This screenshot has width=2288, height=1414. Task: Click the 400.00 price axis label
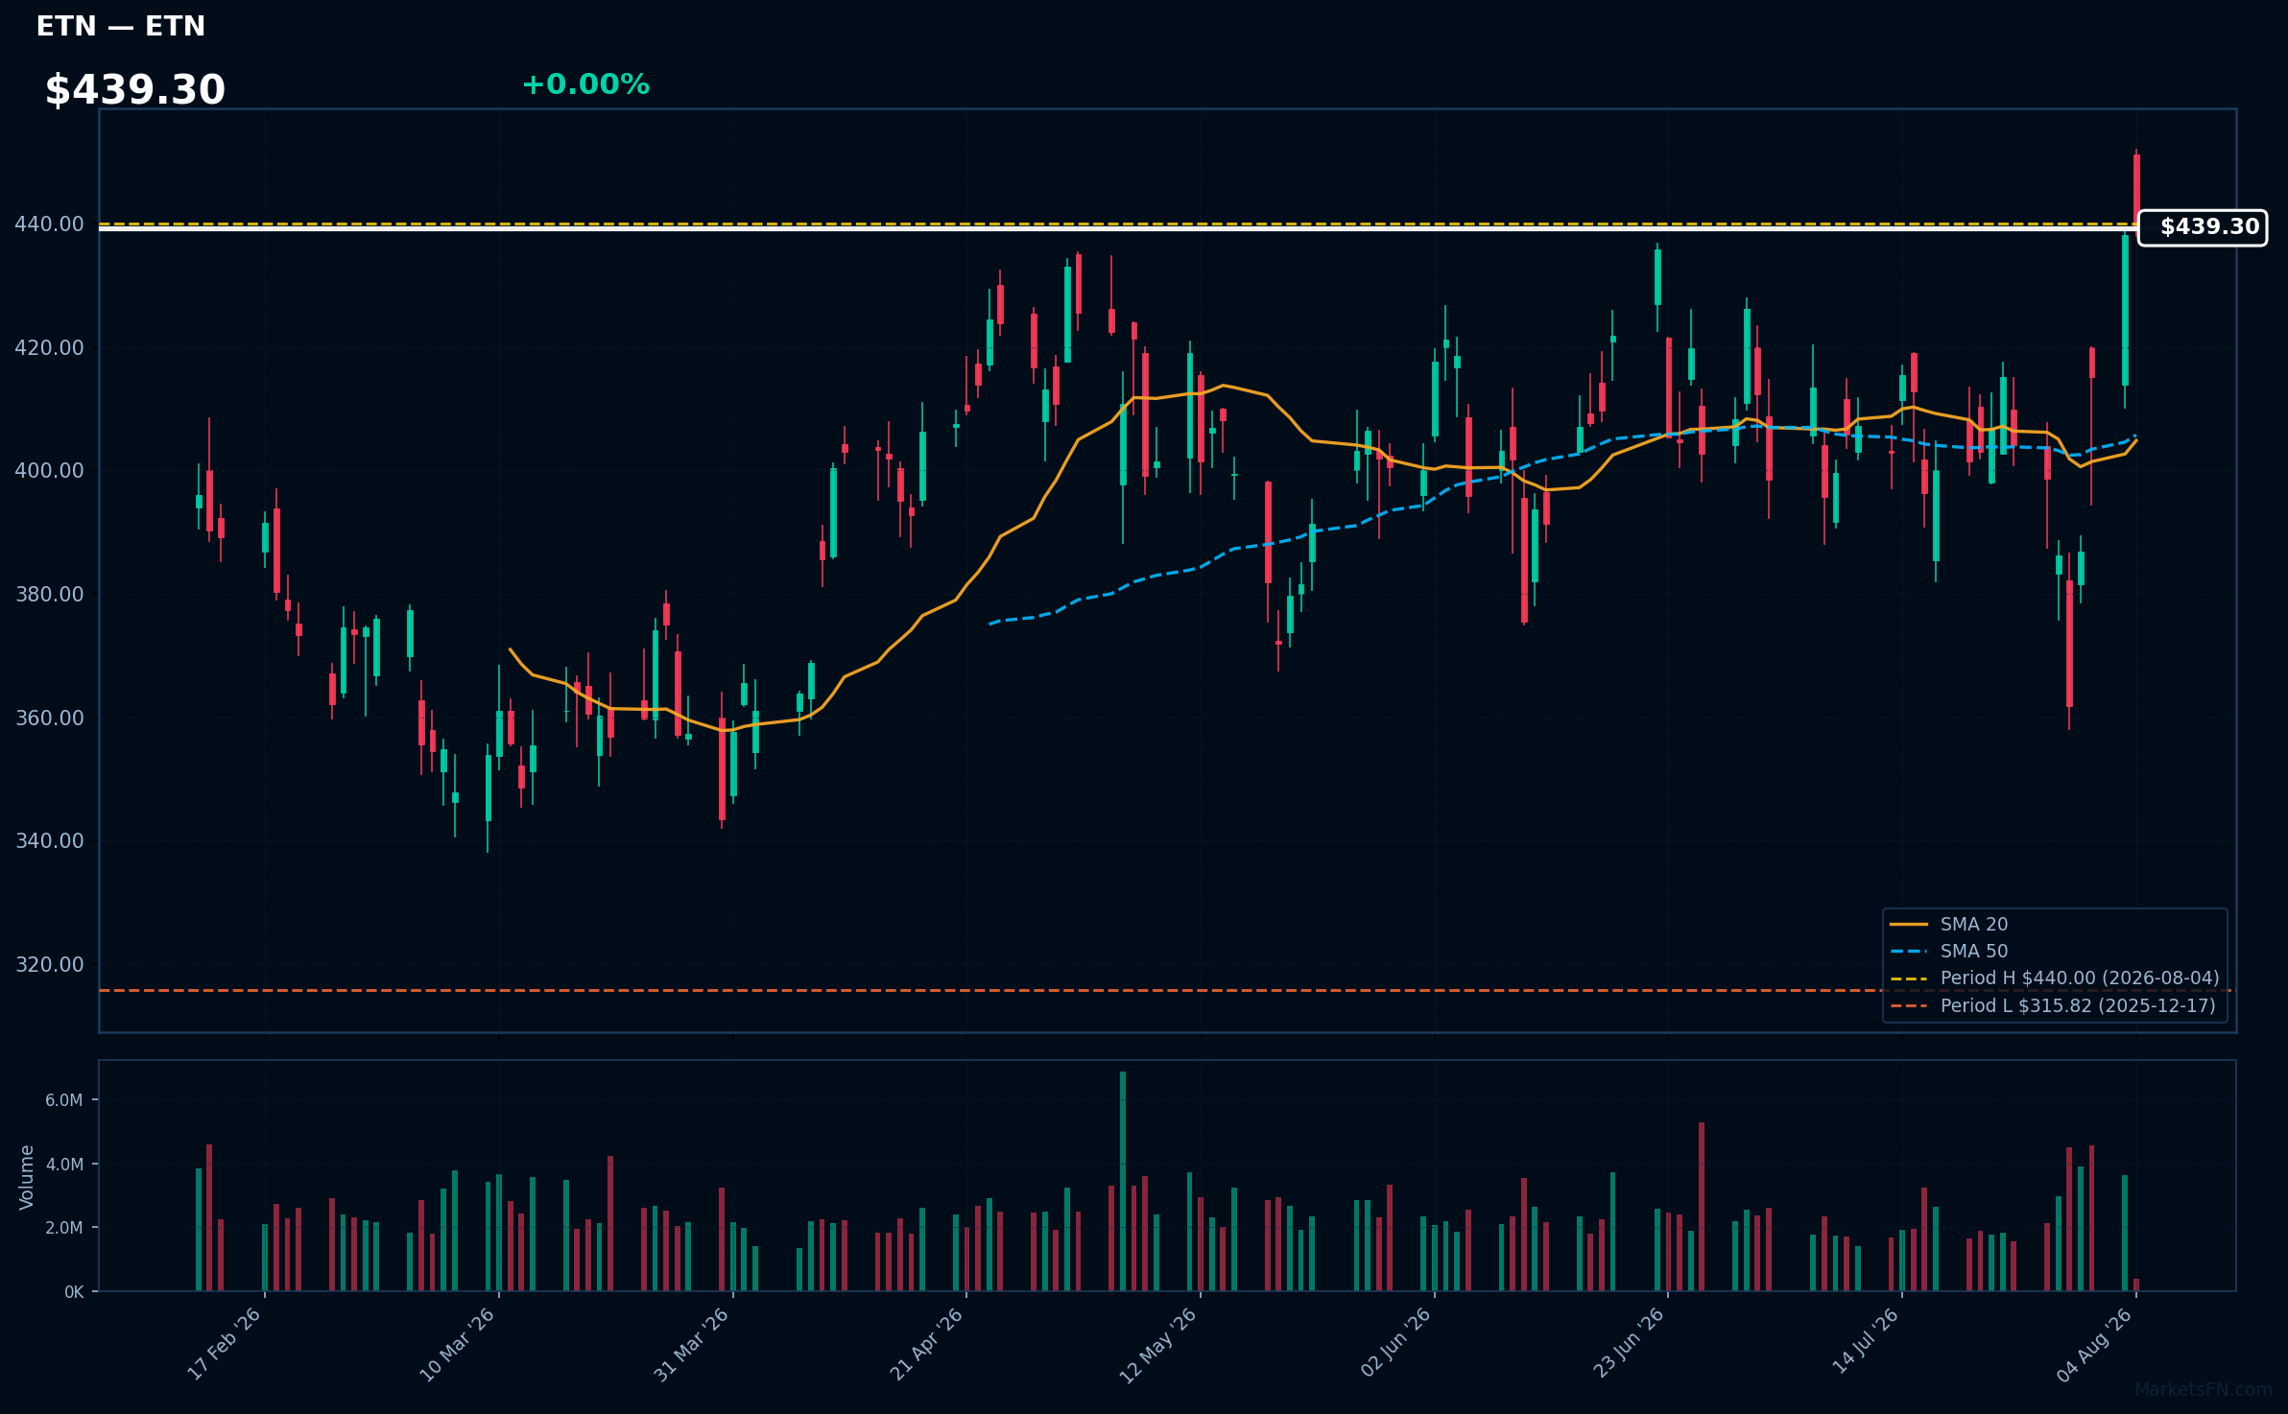pyautogui.click(x=50, y=471)
